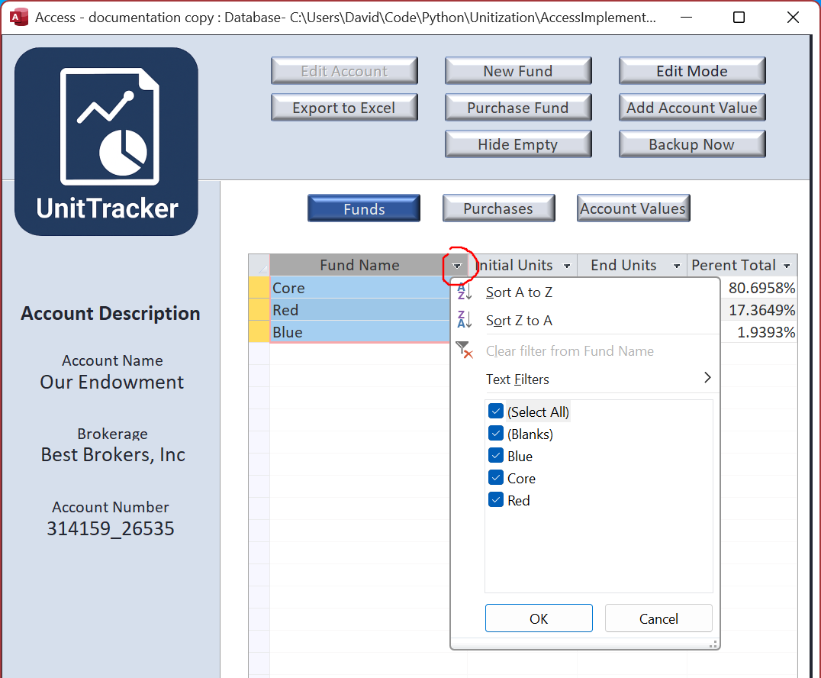Expand the Text Filters submenu

(x=585, y=379)
